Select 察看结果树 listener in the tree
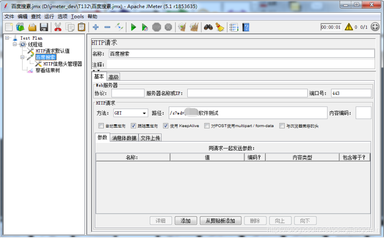This screenshot has width=384, height=238. pyautogui.click(x=48, y=70)
